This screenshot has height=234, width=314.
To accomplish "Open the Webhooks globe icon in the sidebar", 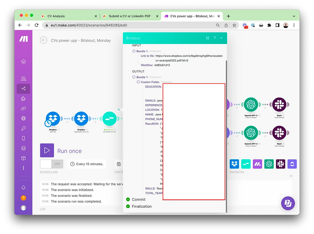I will point(23,118).
